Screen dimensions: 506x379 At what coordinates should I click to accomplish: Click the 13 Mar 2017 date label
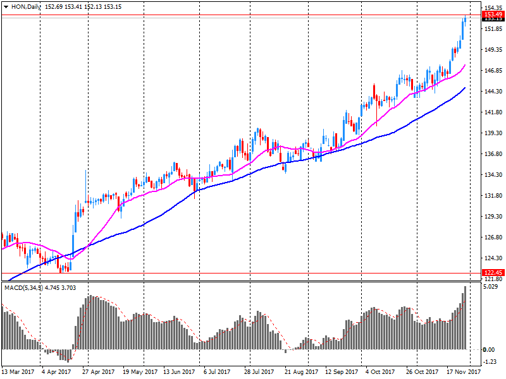tap(18, 372)
